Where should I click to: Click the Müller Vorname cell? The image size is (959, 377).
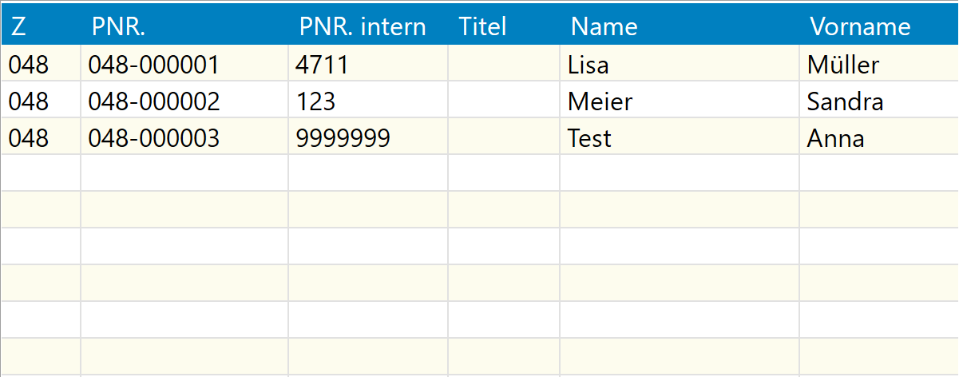point(879,64)
